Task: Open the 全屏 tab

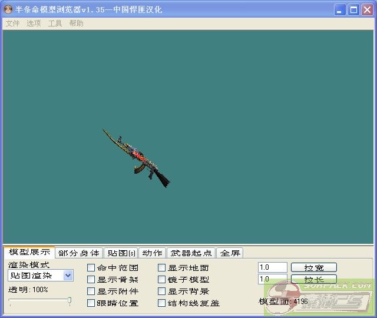Action: pyautogui.click(x=230, y=253)
